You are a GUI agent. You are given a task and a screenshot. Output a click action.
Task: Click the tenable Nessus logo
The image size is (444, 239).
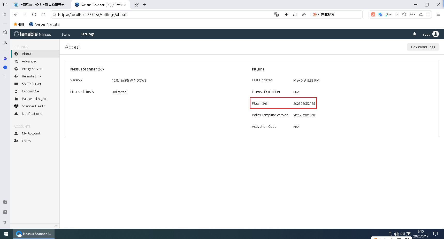click(32, 34)
